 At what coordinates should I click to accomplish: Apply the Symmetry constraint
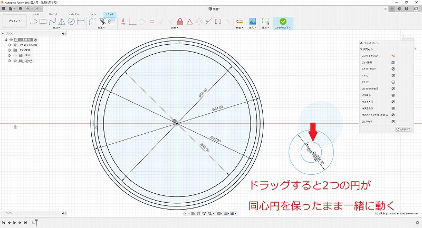pos(218,22)
